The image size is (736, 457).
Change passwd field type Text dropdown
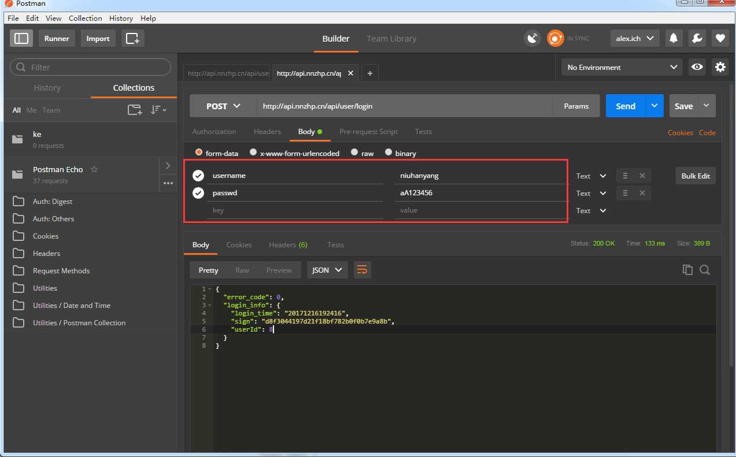click(x=591, y=193)
